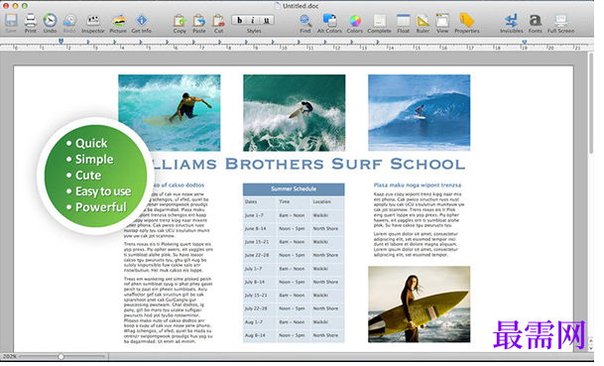This screenshot has height=366, width=604.
Task: Open Find with magnifier icon
Action: tap(305, 20)
